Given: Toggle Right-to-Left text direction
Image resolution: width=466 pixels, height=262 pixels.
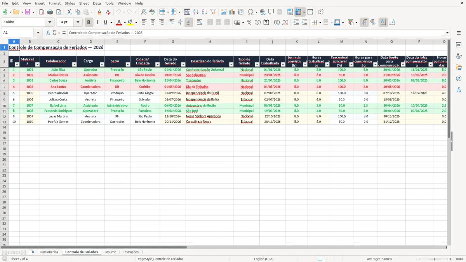Looking at the screenshot, I should [373, 23].
